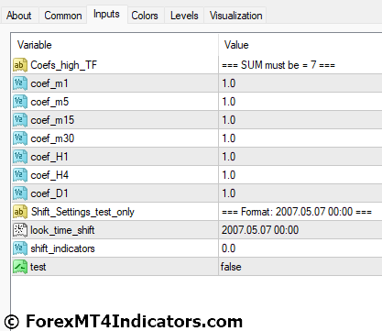This screenshot has width=382, height=331.
Task: Click the double-type icon next to coef_H4
Action: pos(20,175)
